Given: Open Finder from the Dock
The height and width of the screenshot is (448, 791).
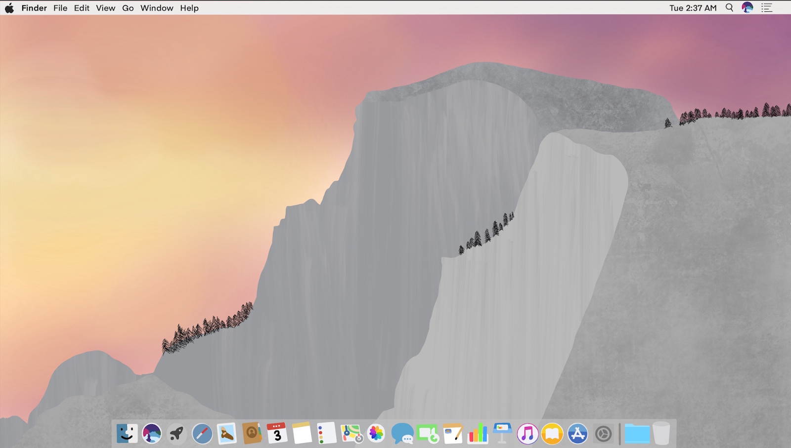Looking at the screenshot, I should click(x=127, y=434).
